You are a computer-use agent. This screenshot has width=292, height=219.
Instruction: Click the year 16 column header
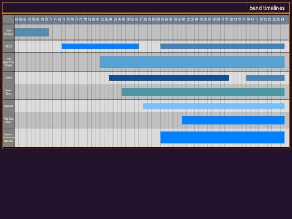[x=248, y=19]
